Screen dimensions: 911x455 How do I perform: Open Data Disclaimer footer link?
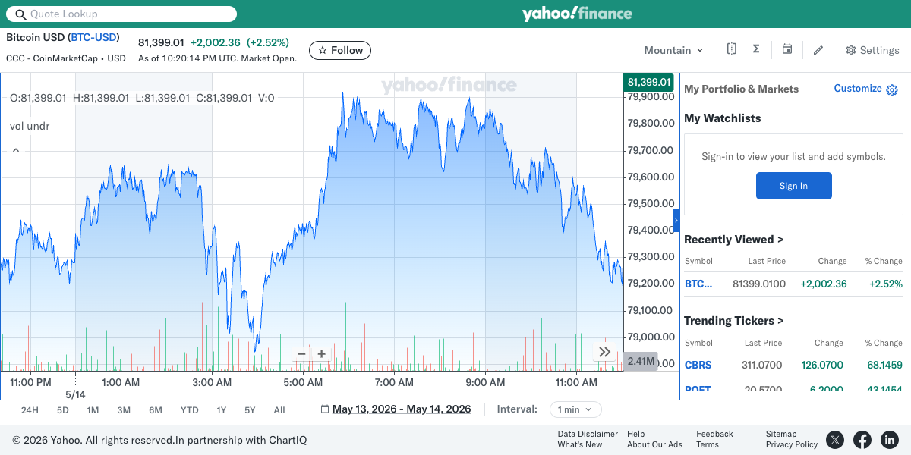588,435
